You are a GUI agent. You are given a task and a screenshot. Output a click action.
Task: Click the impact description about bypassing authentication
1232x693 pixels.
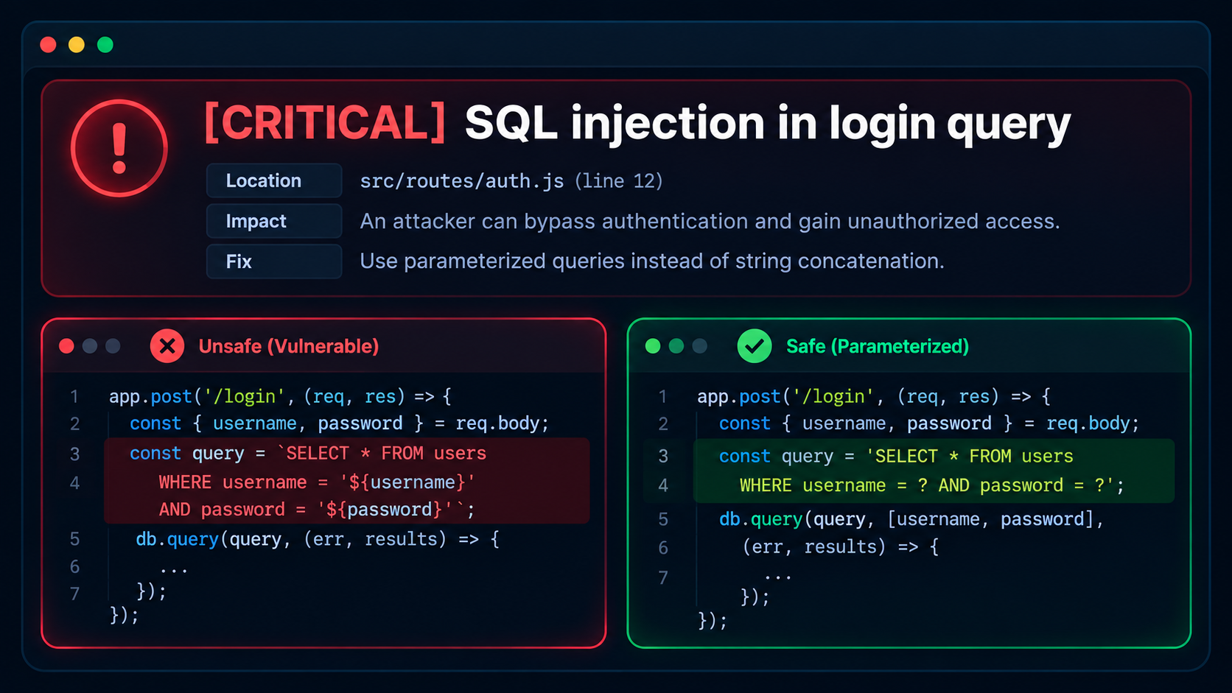click(x=710, y=222)
